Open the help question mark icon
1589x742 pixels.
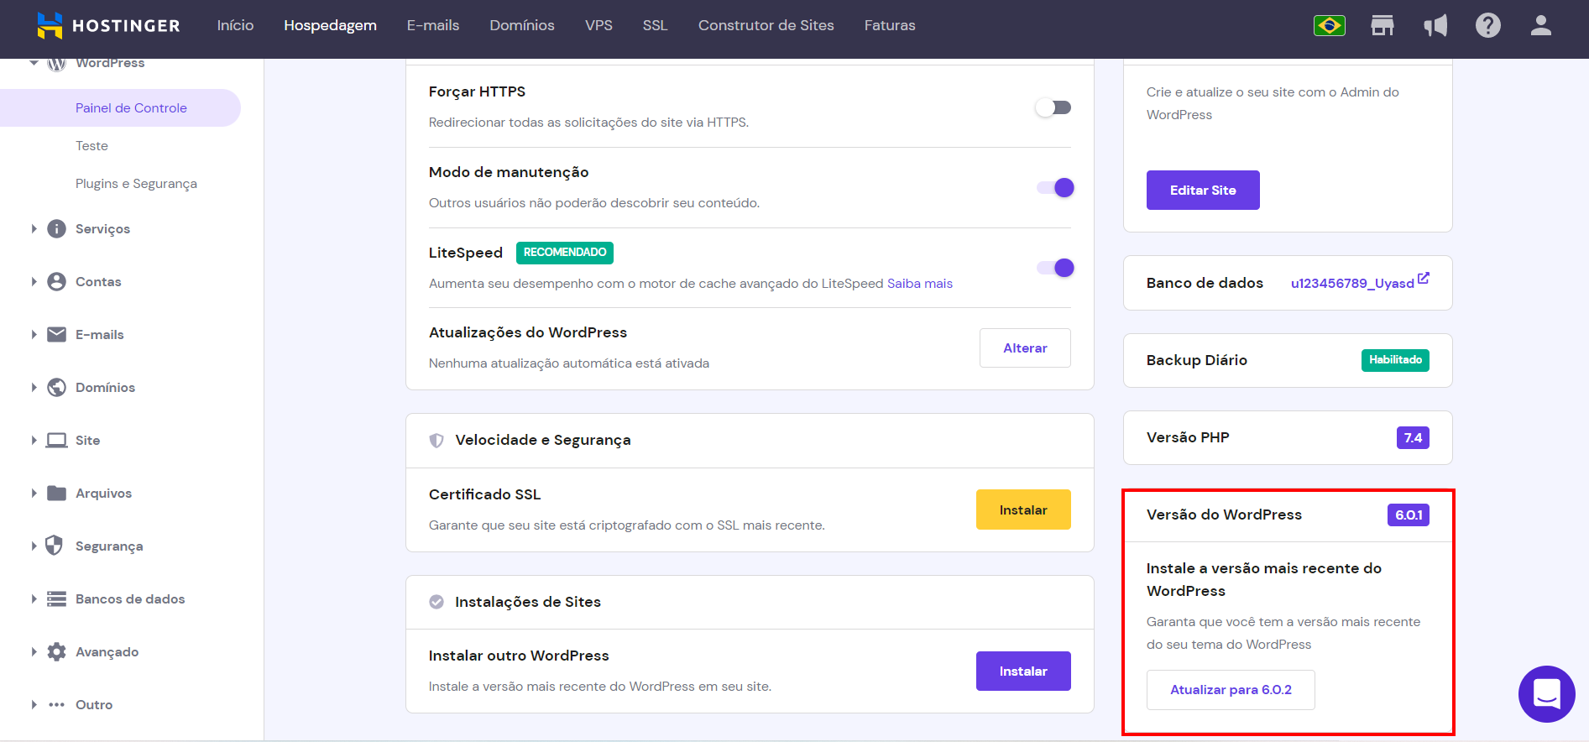(1488, 25)
